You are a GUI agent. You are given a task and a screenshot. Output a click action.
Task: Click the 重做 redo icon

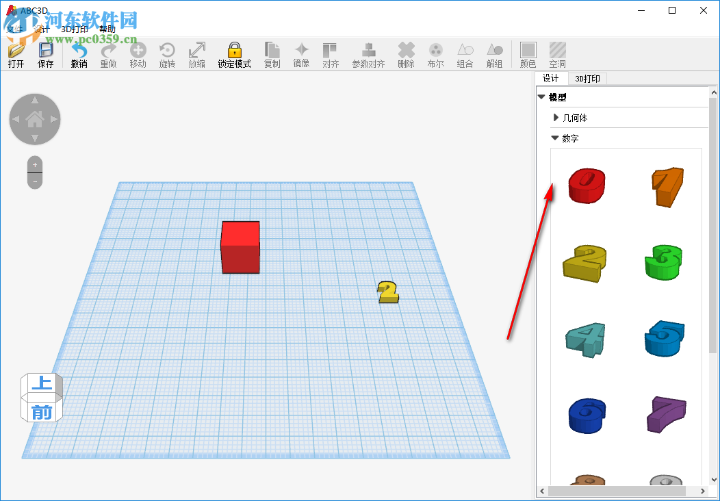tap(108, 55)
